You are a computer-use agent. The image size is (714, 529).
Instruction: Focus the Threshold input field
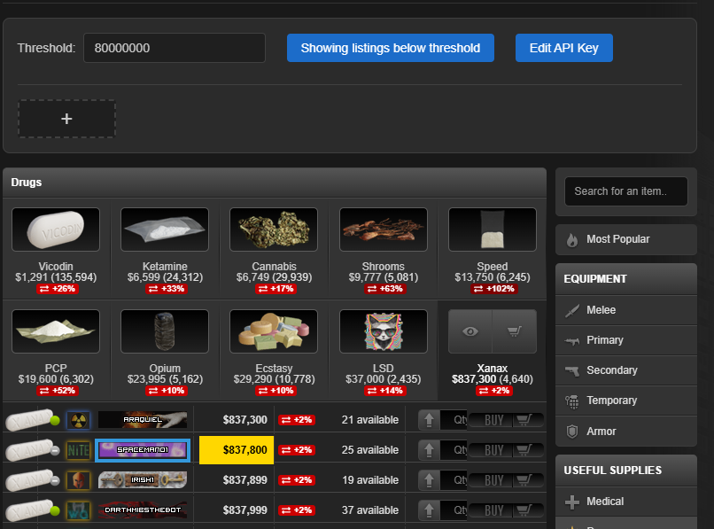click(175, 48)
